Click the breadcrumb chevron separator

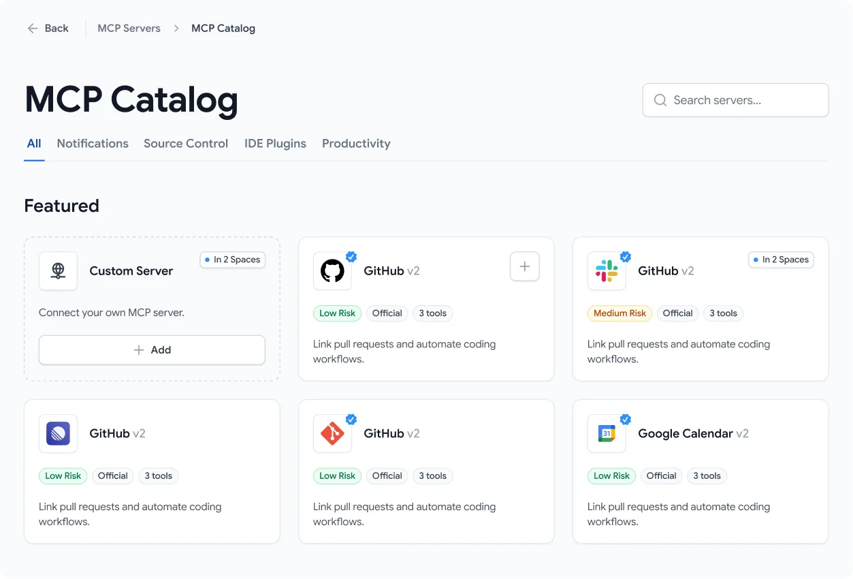tap(176, 29)
